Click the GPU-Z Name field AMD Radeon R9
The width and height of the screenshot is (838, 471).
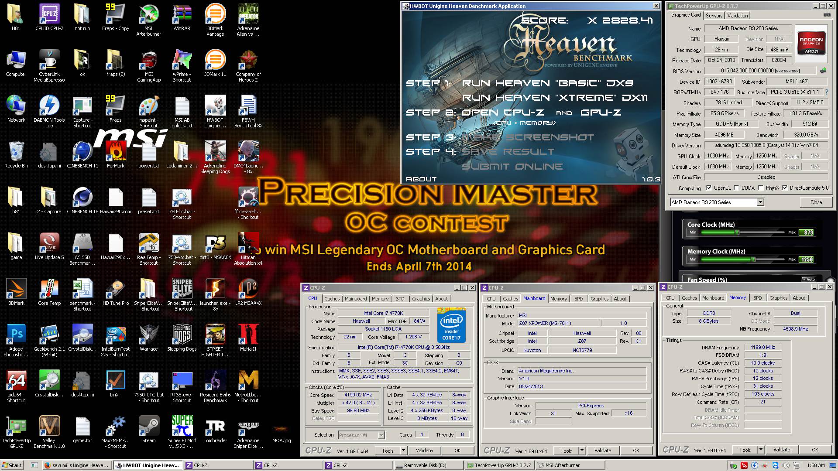point(748,28)
